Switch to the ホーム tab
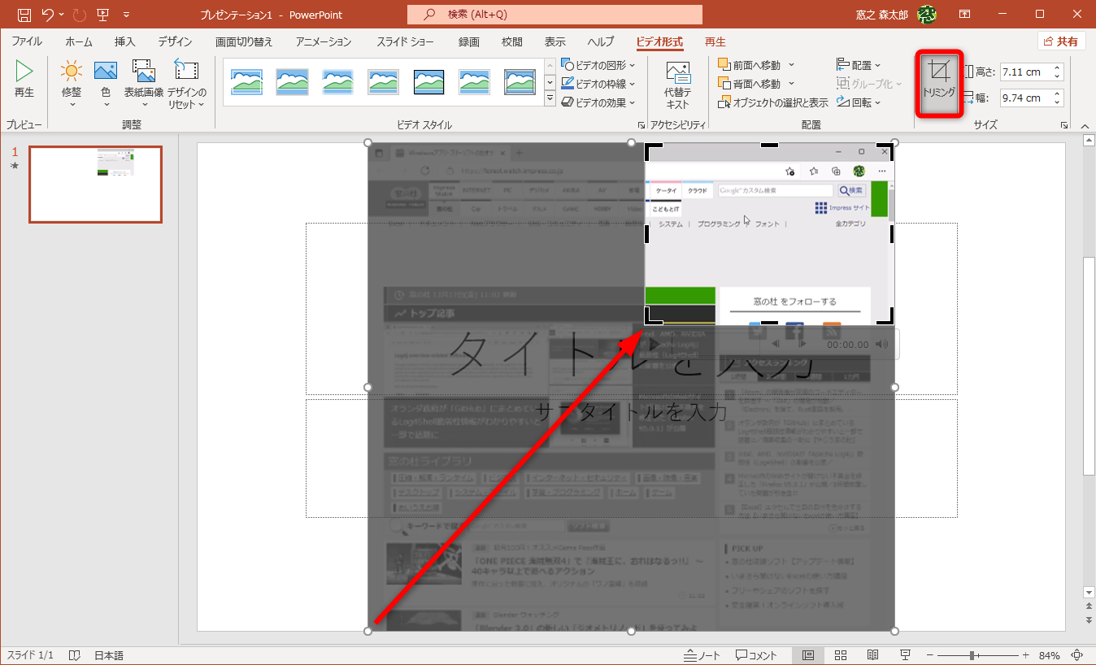The width and height of the screenshot is (1096, 665). pyautogui.click(x=79, y=41)
